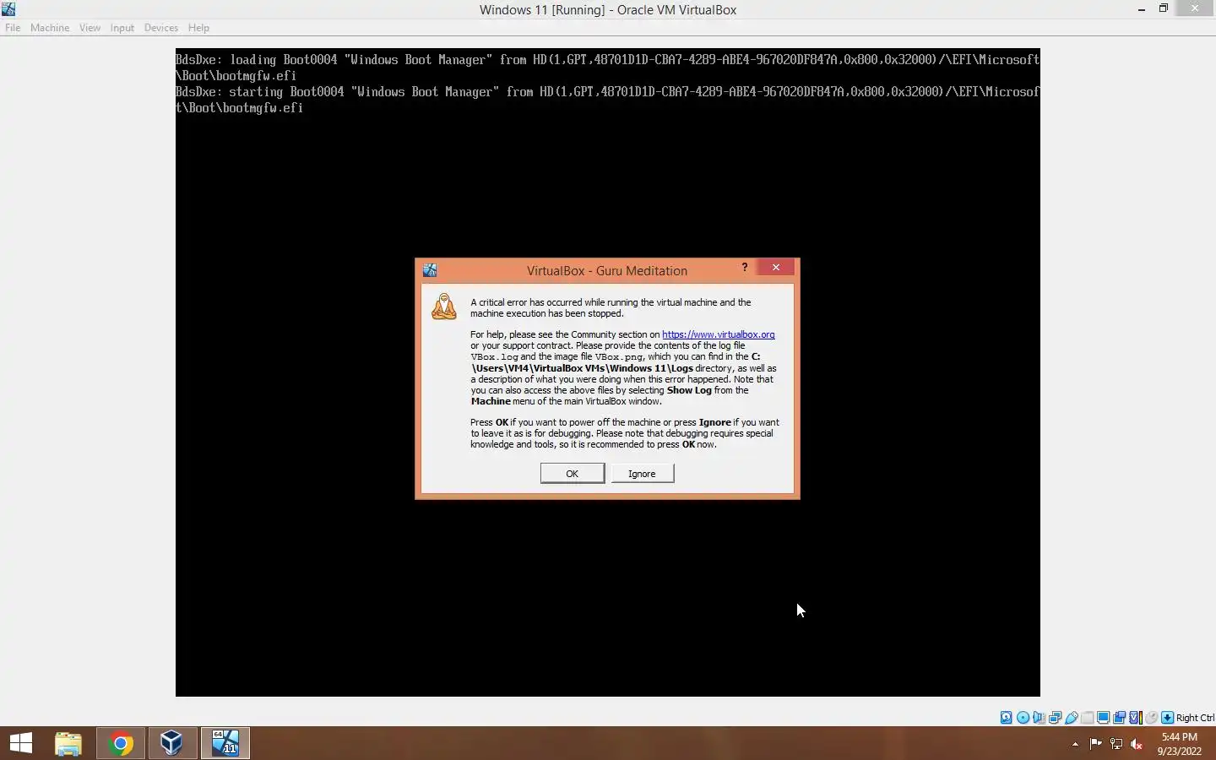Click the shared folders status icon
This screenshot has width=1216, height=760.
click(1088, 718)
